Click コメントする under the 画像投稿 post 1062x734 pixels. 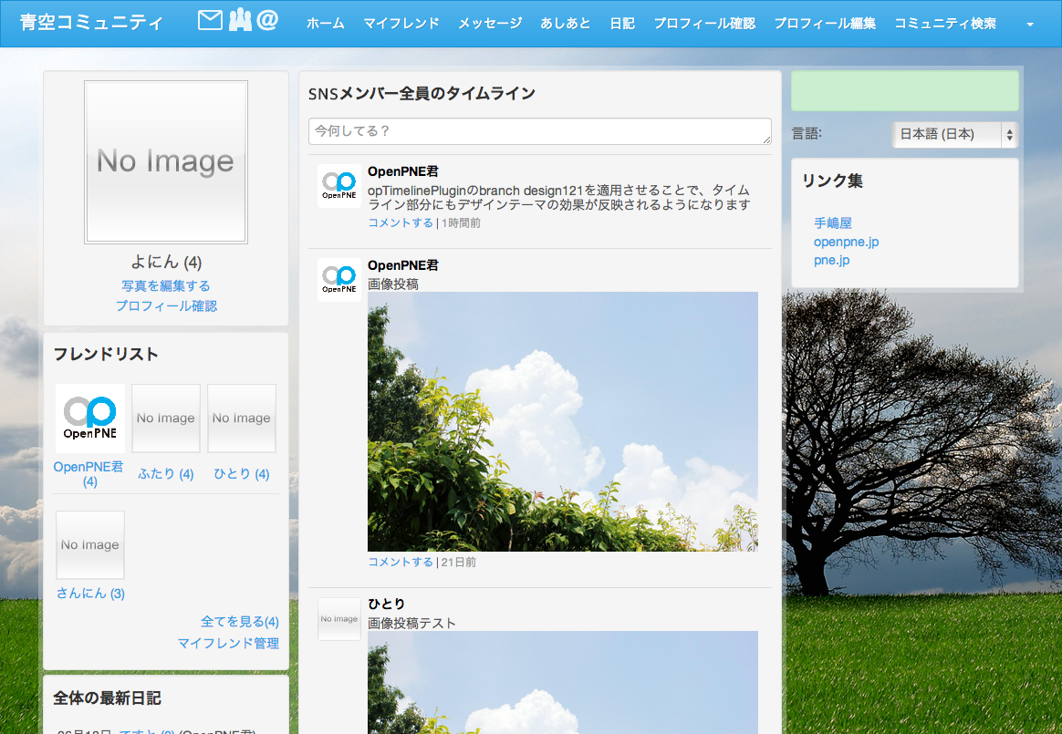(x=401, y=562)
